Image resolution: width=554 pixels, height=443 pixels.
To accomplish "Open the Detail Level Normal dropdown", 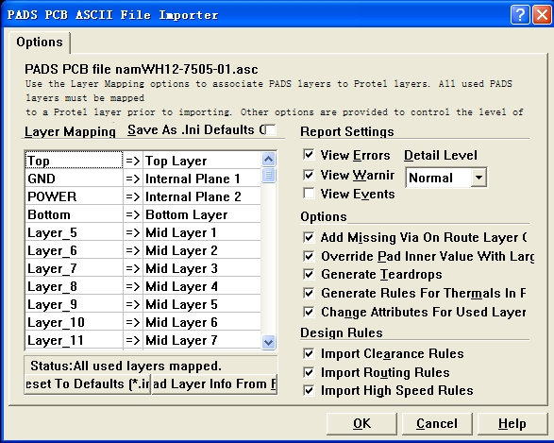I will pyautogui.click(x=478, y=178).
